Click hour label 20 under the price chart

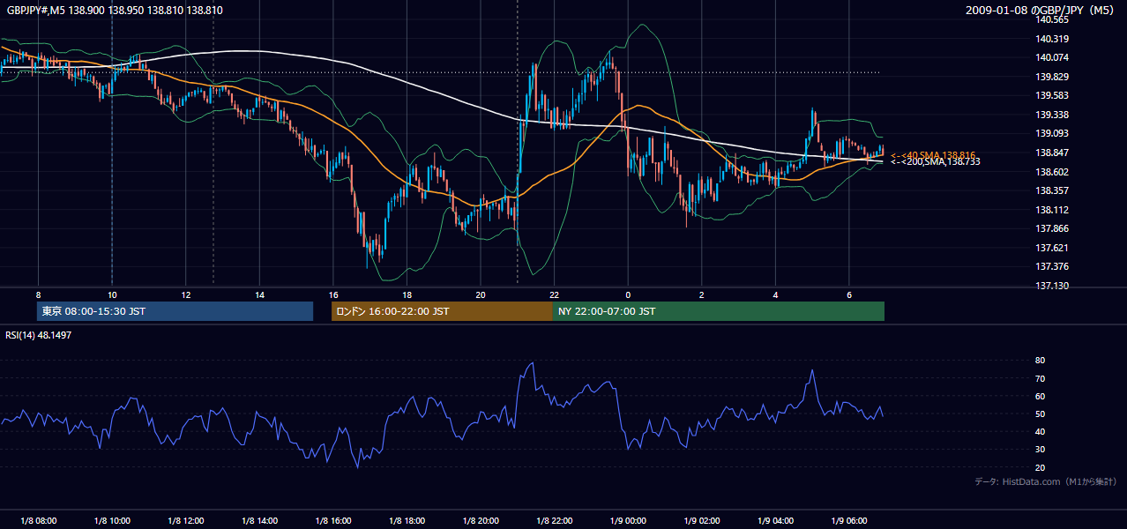pyautogui.click(x=481, y=294)
